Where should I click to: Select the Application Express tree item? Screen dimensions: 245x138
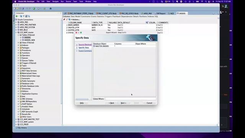click(x=30, y=94)
